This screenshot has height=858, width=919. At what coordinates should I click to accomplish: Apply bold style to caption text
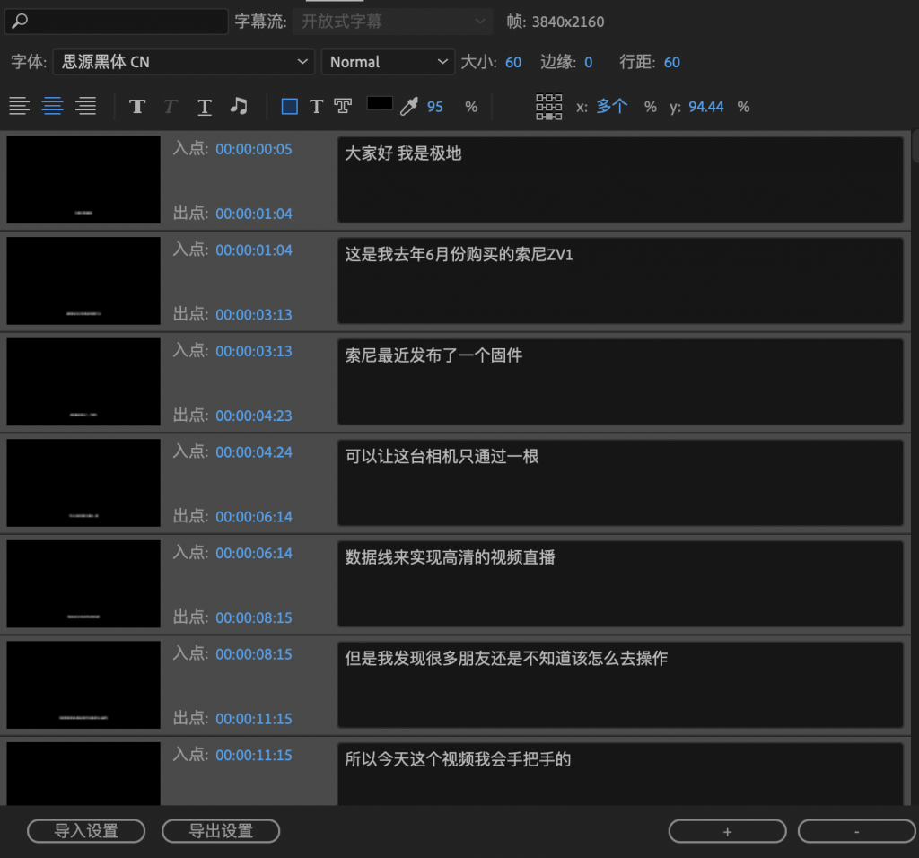coord(137,107)
